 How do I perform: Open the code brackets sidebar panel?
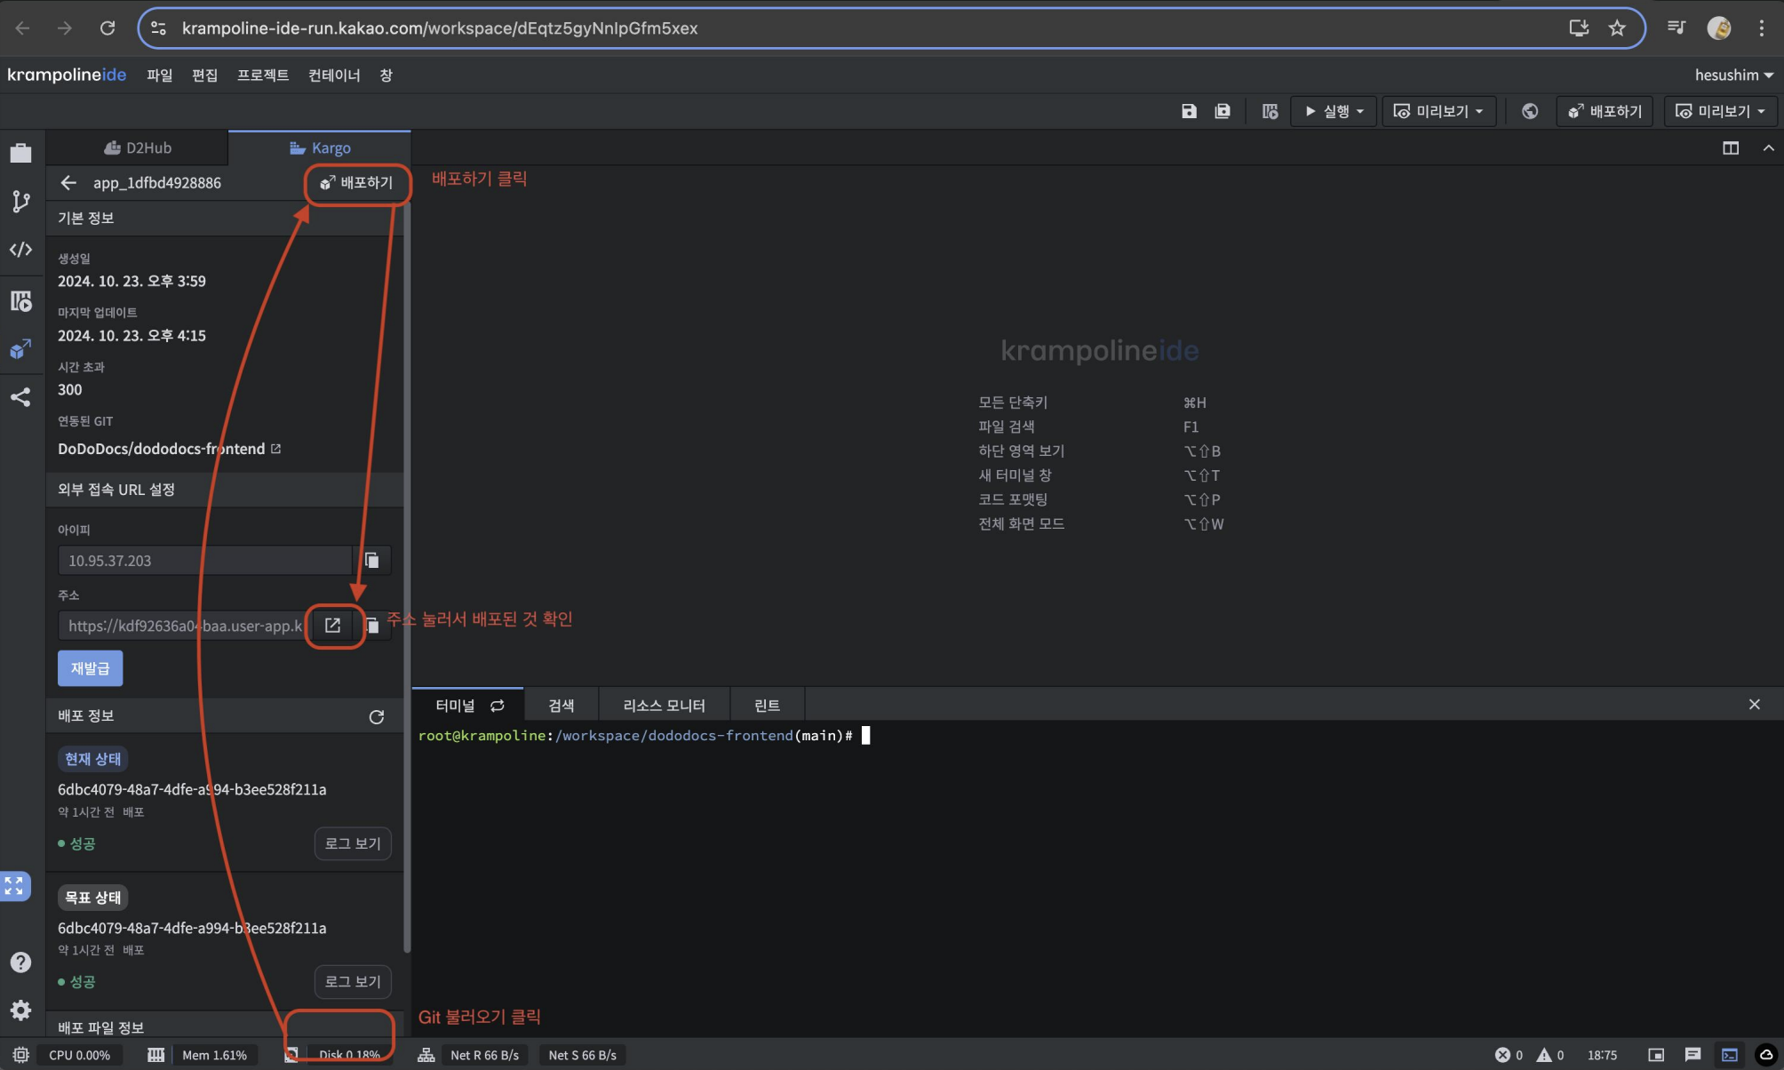21,250
